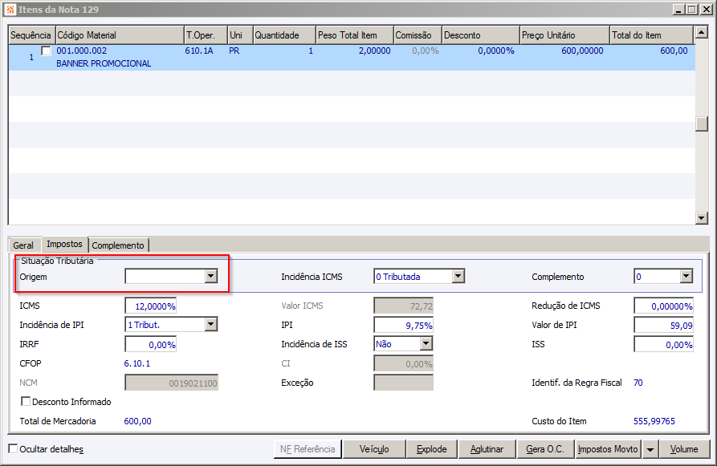Click the Total de Mercadoria value 600,00
The width and height of the screenshot is (717, 466).
[137, 421]
